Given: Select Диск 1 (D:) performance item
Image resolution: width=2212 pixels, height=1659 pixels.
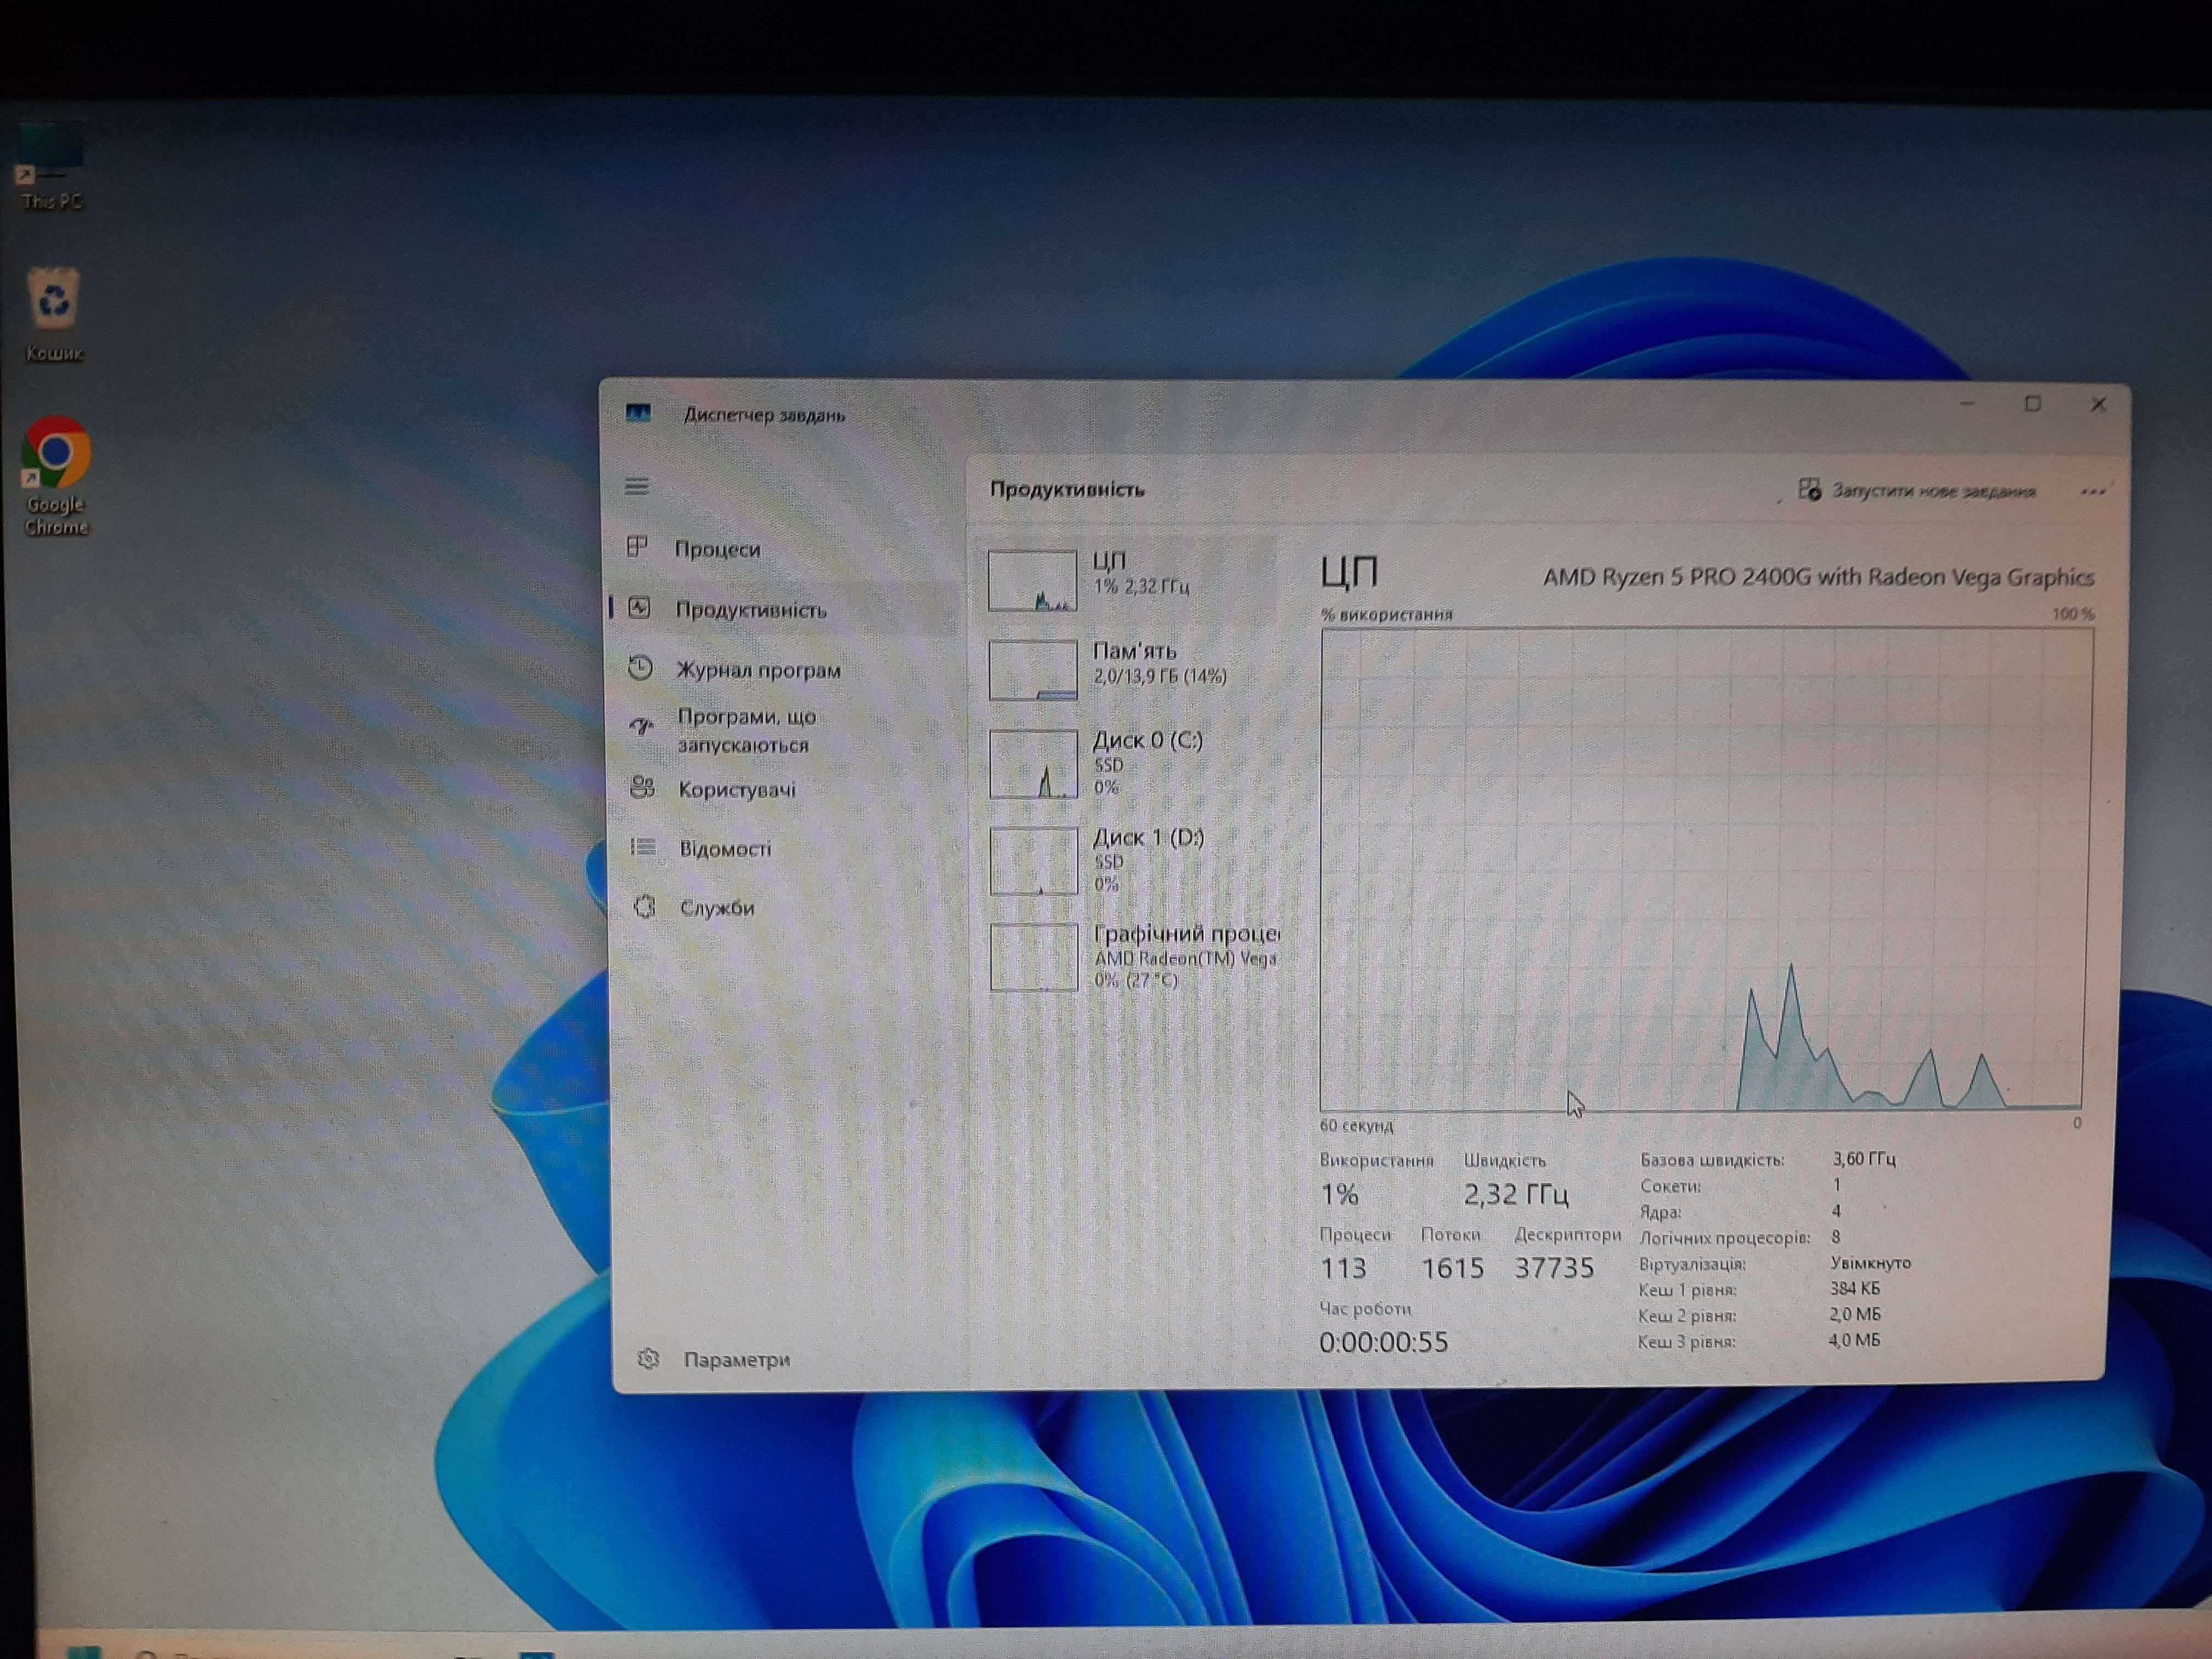Looking at the screenshot, I should [x=1130, y=860].
